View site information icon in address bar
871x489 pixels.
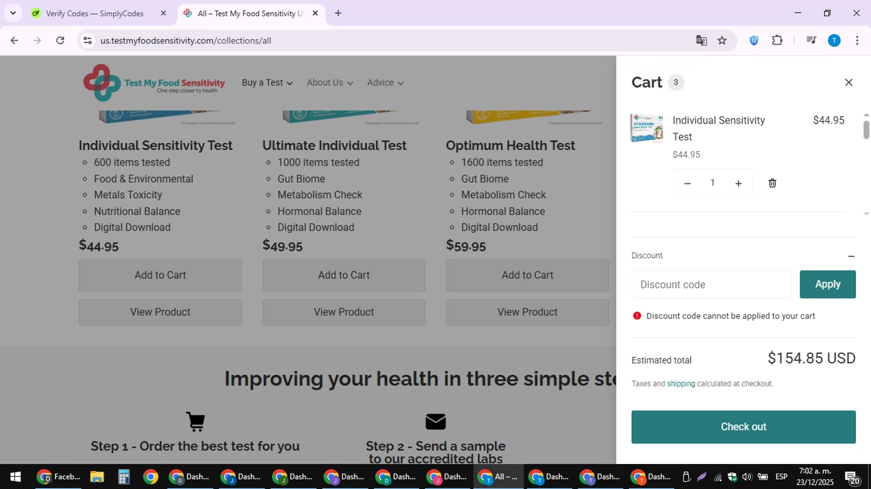click(88, 41)
